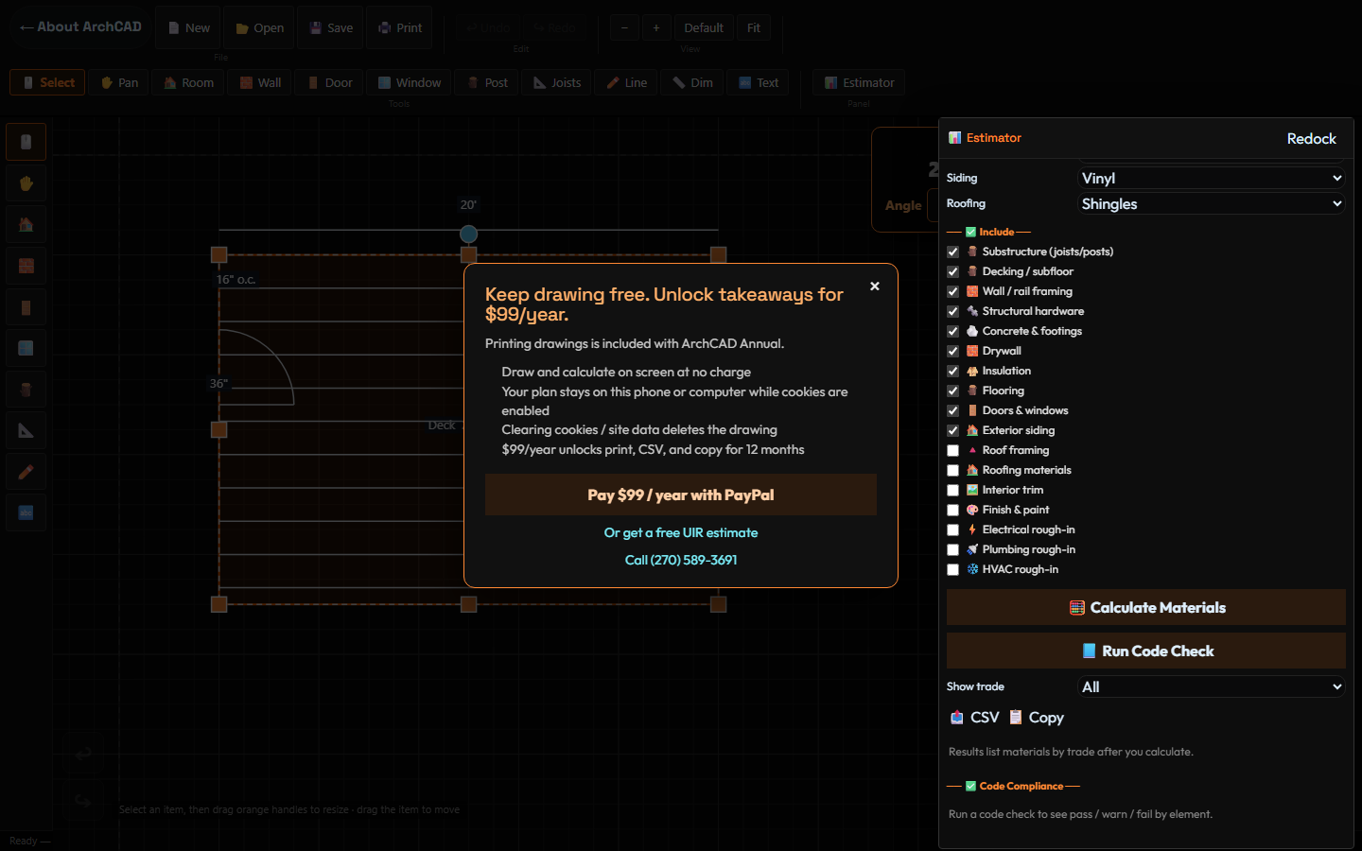Select the door icon in left sidebar
The height and width of the screenshot is (851, 1362).
pos(26,307)
